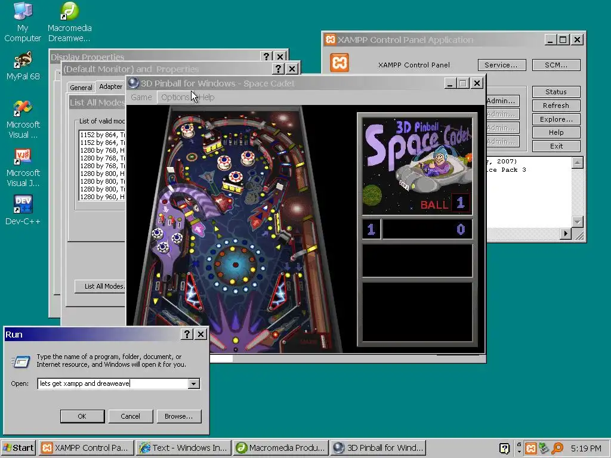The height and width of the screenshot is (458, 611).
Task: Click the BALL number display in Pinball
Action: [x=461, y=203]
